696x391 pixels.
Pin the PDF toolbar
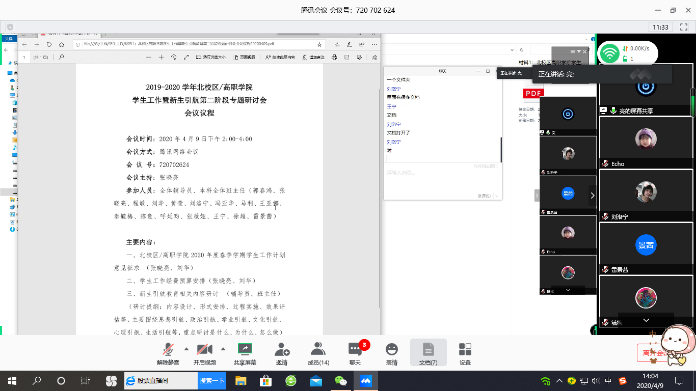coord(374,58)
